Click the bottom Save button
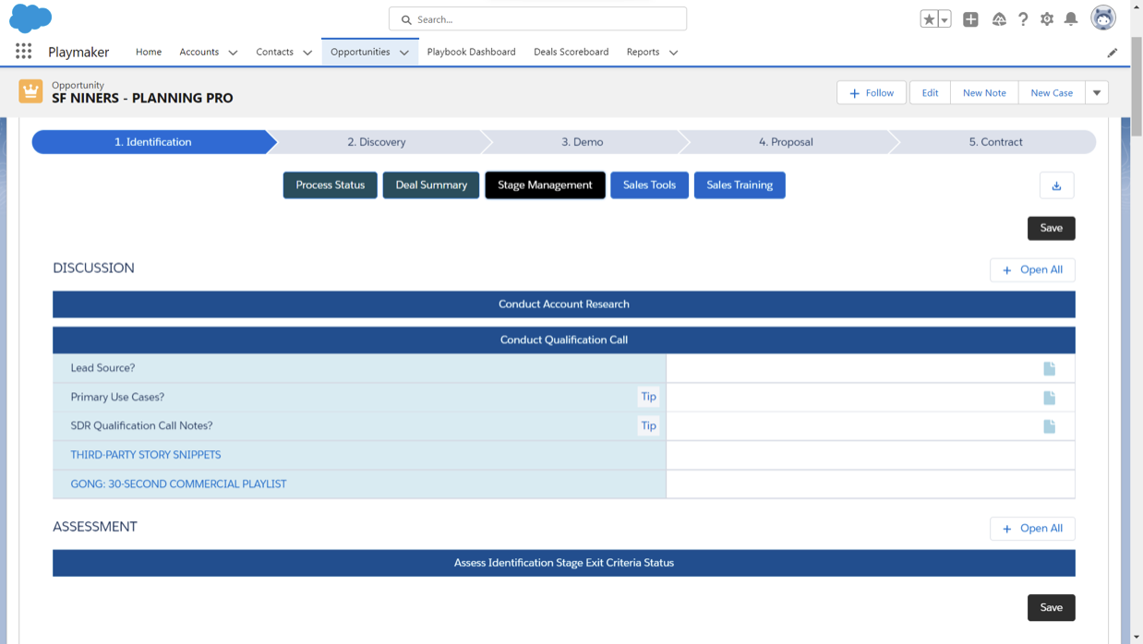The width and height of the screenshot is (1143, 644). tap(1052, 608)
